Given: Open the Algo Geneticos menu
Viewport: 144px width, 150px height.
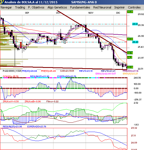Looking at the screenshot, I should 57,7.
